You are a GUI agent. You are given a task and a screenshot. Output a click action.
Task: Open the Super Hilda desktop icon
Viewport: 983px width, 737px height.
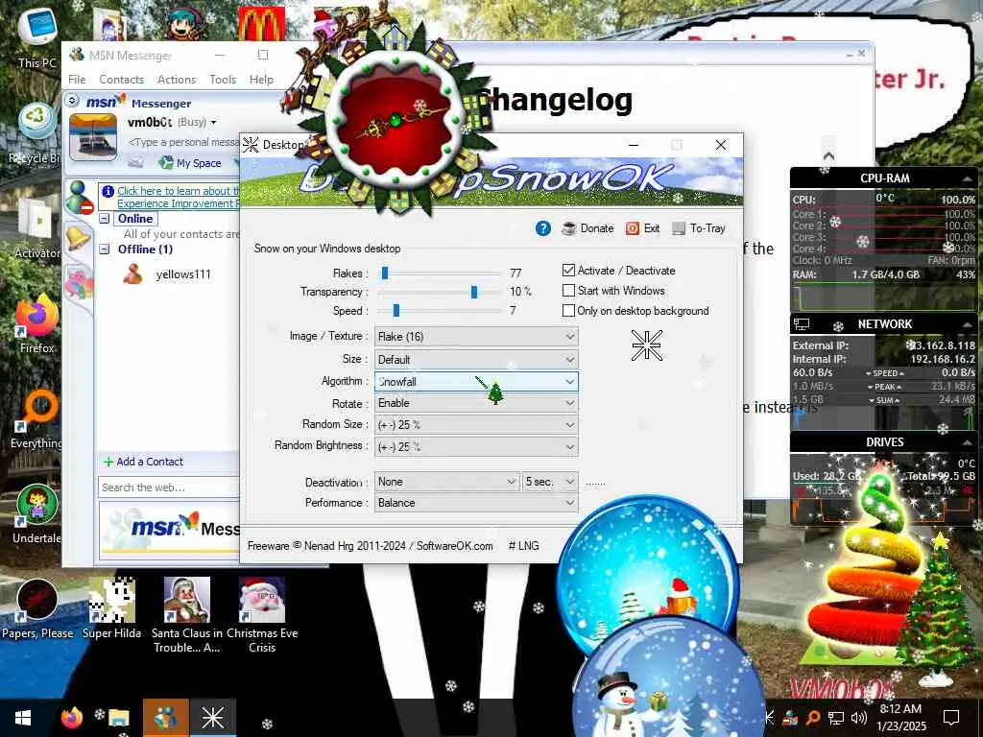[111, 608]
